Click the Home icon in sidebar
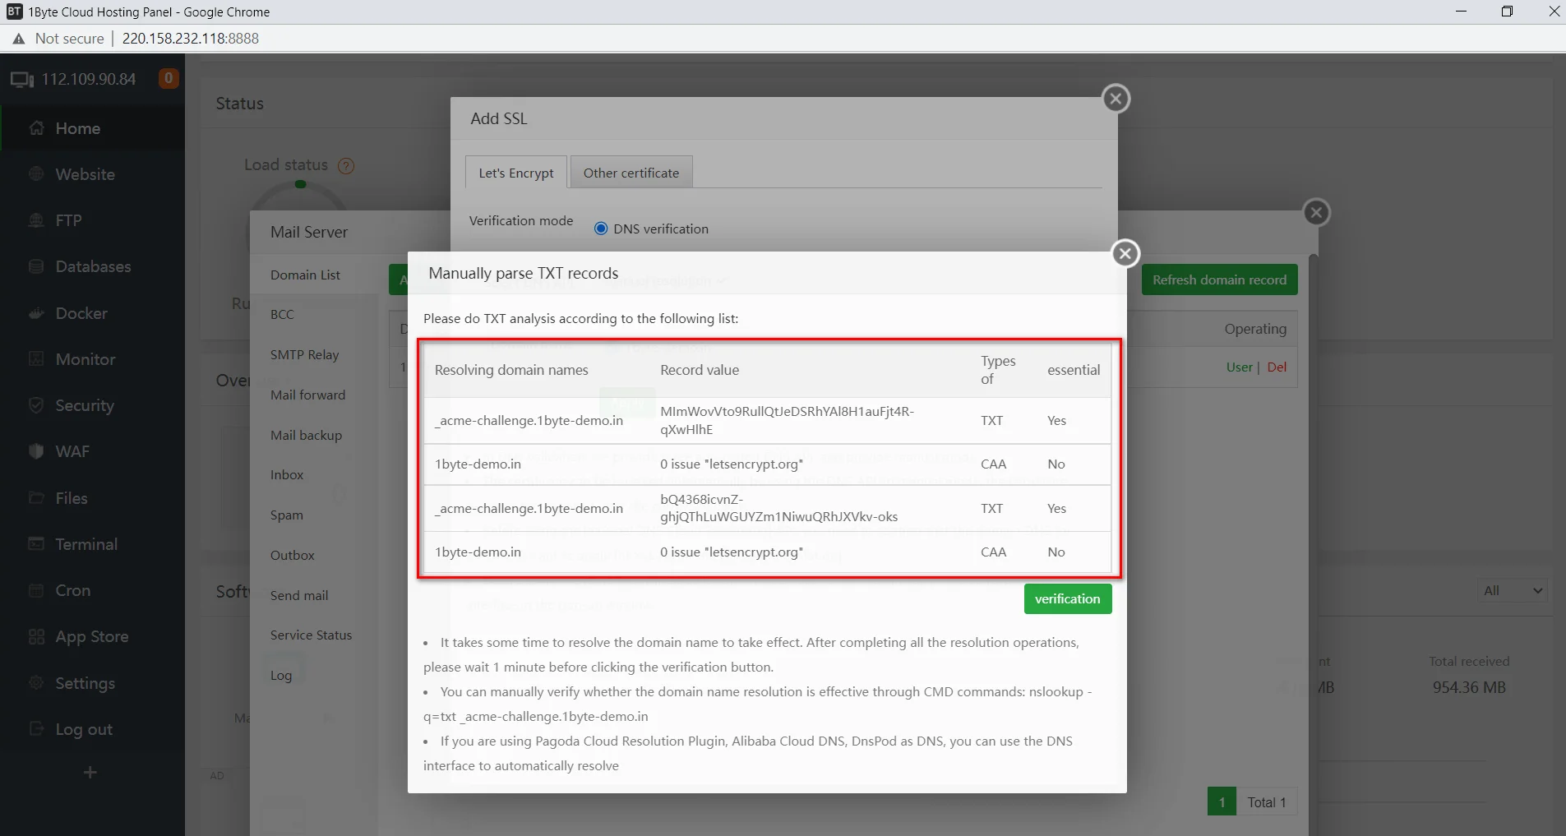 click(36, 128)
